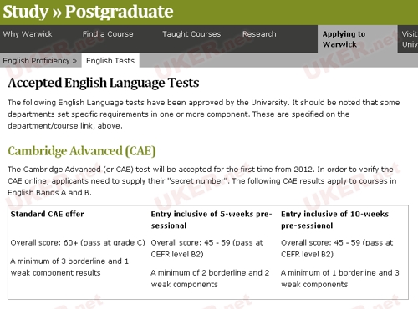Click the Standard CAE offer column header

click(48, 214)
